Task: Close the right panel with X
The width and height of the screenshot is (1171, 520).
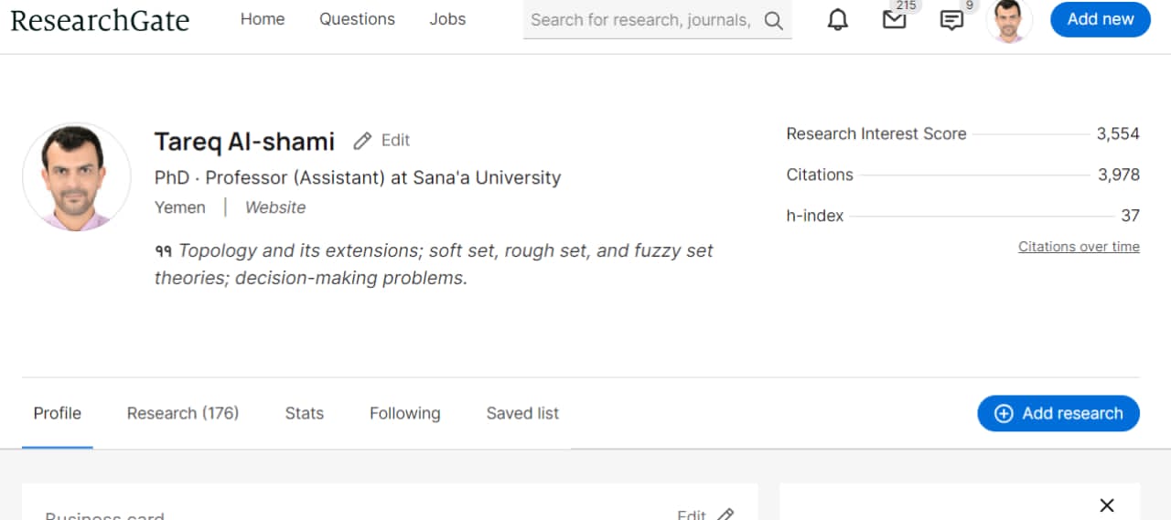Action: [1106, 505]
